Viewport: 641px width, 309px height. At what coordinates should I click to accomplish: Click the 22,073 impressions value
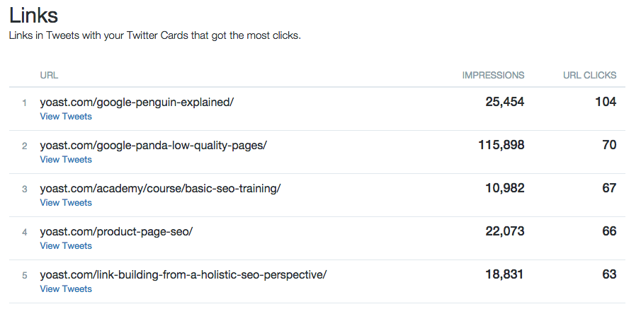[505, 231]
